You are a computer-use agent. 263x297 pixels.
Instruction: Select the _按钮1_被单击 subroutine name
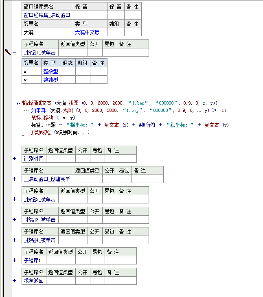point(40,52)
